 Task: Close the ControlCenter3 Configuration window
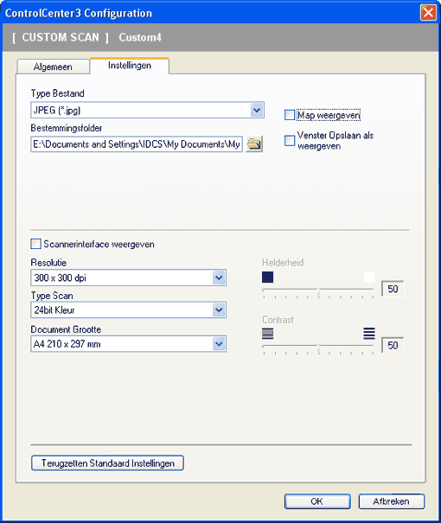pyautogui.click(x=428, y=13)
